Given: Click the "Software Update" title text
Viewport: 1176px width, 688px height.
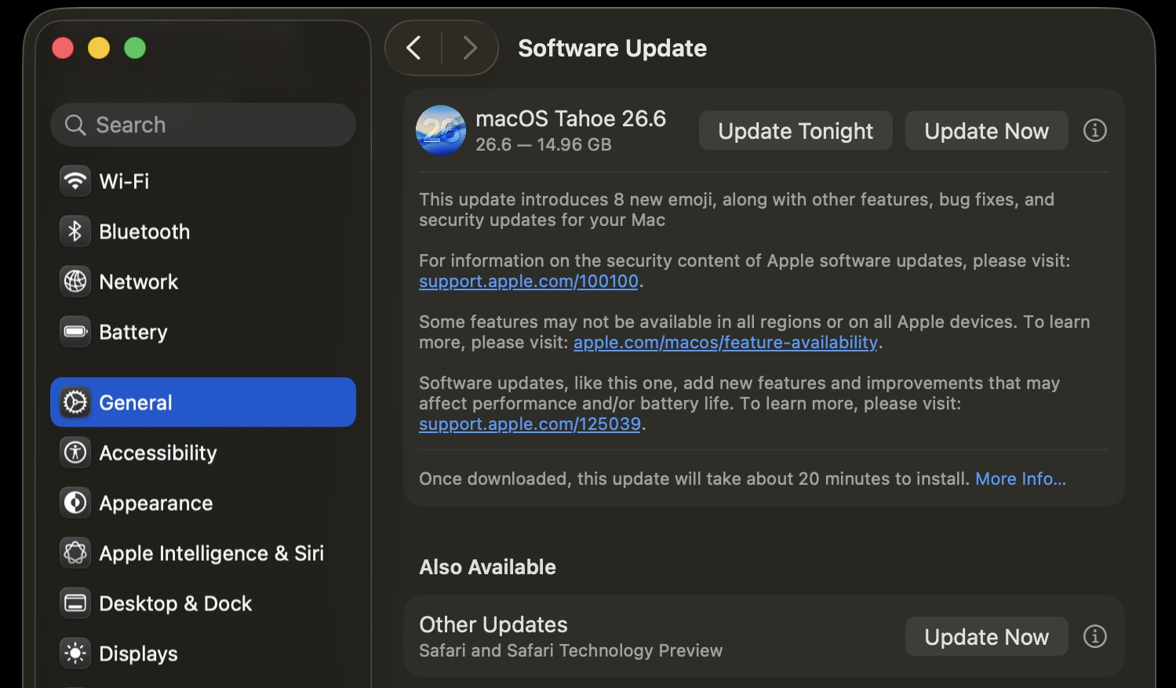Looking at the screenshot, I should pyautogui.click(x=612, y=48).
